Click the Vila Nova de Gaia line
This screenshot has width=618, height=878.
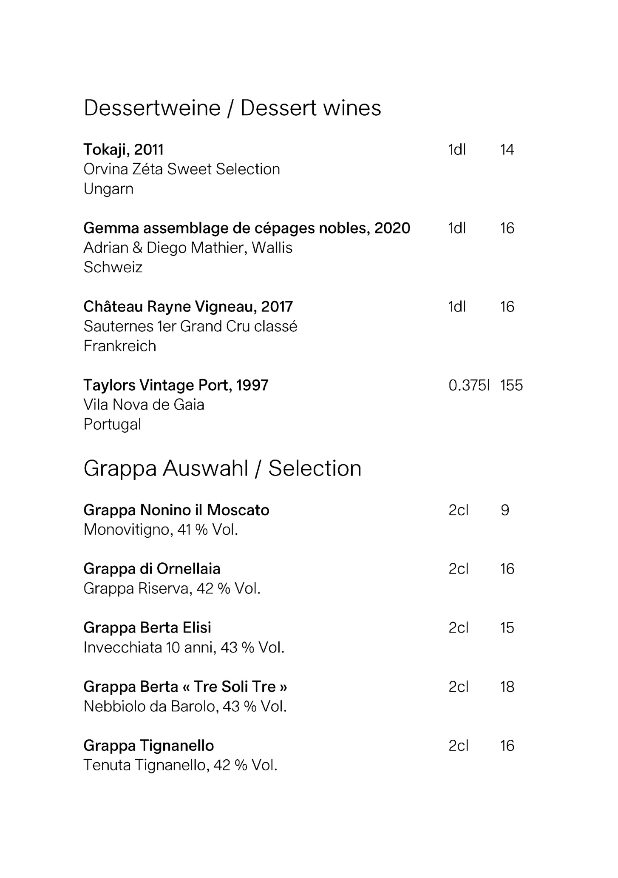144,405
